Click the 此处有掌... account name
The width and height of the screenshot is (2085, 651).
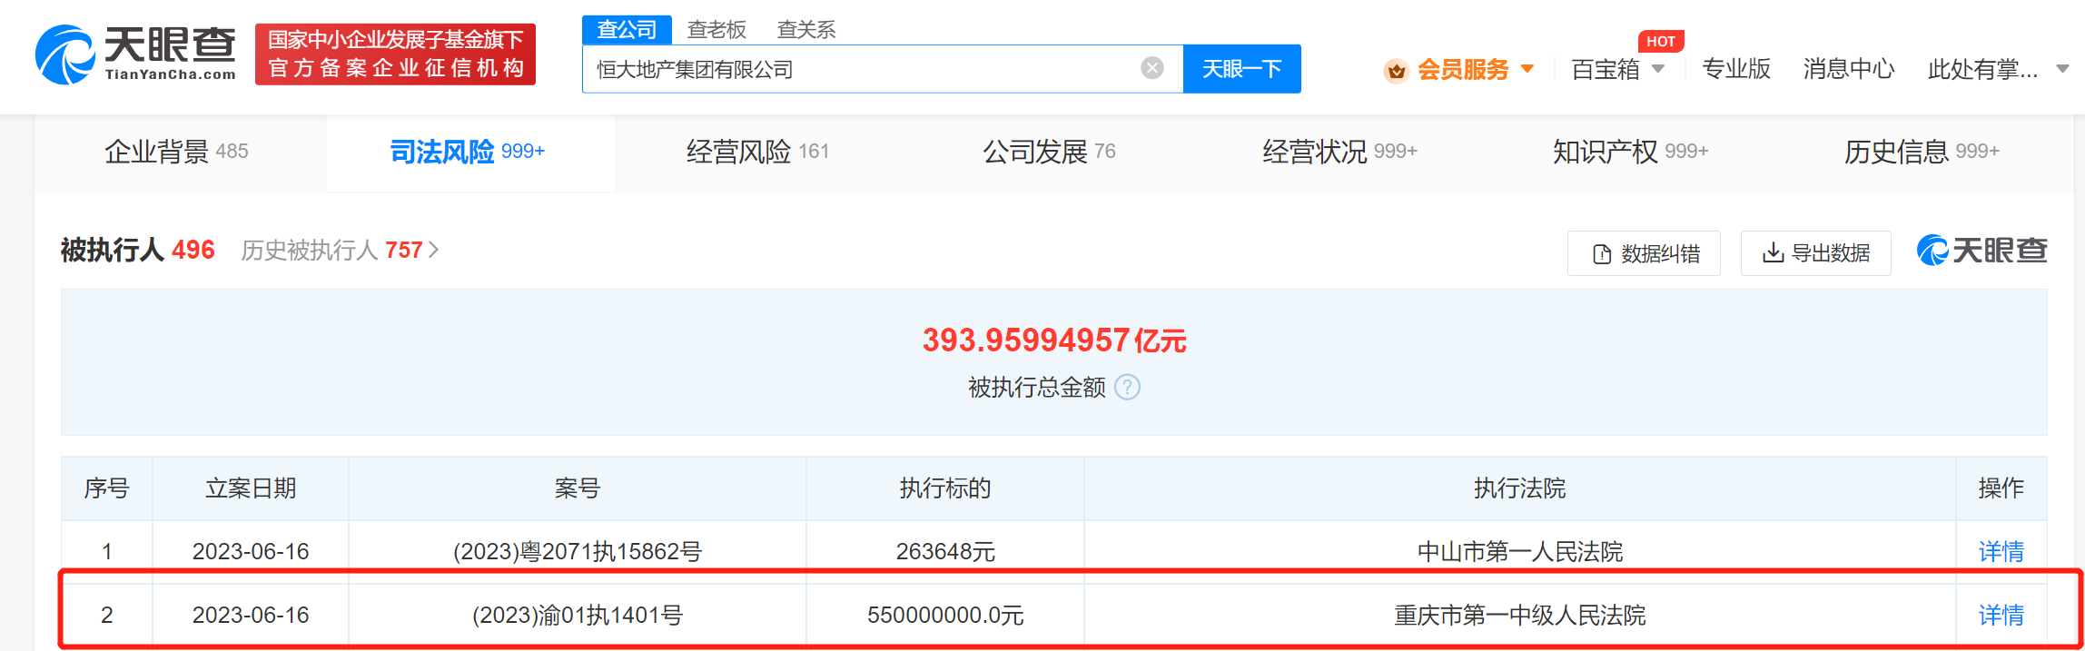[x=1983, y=69]
